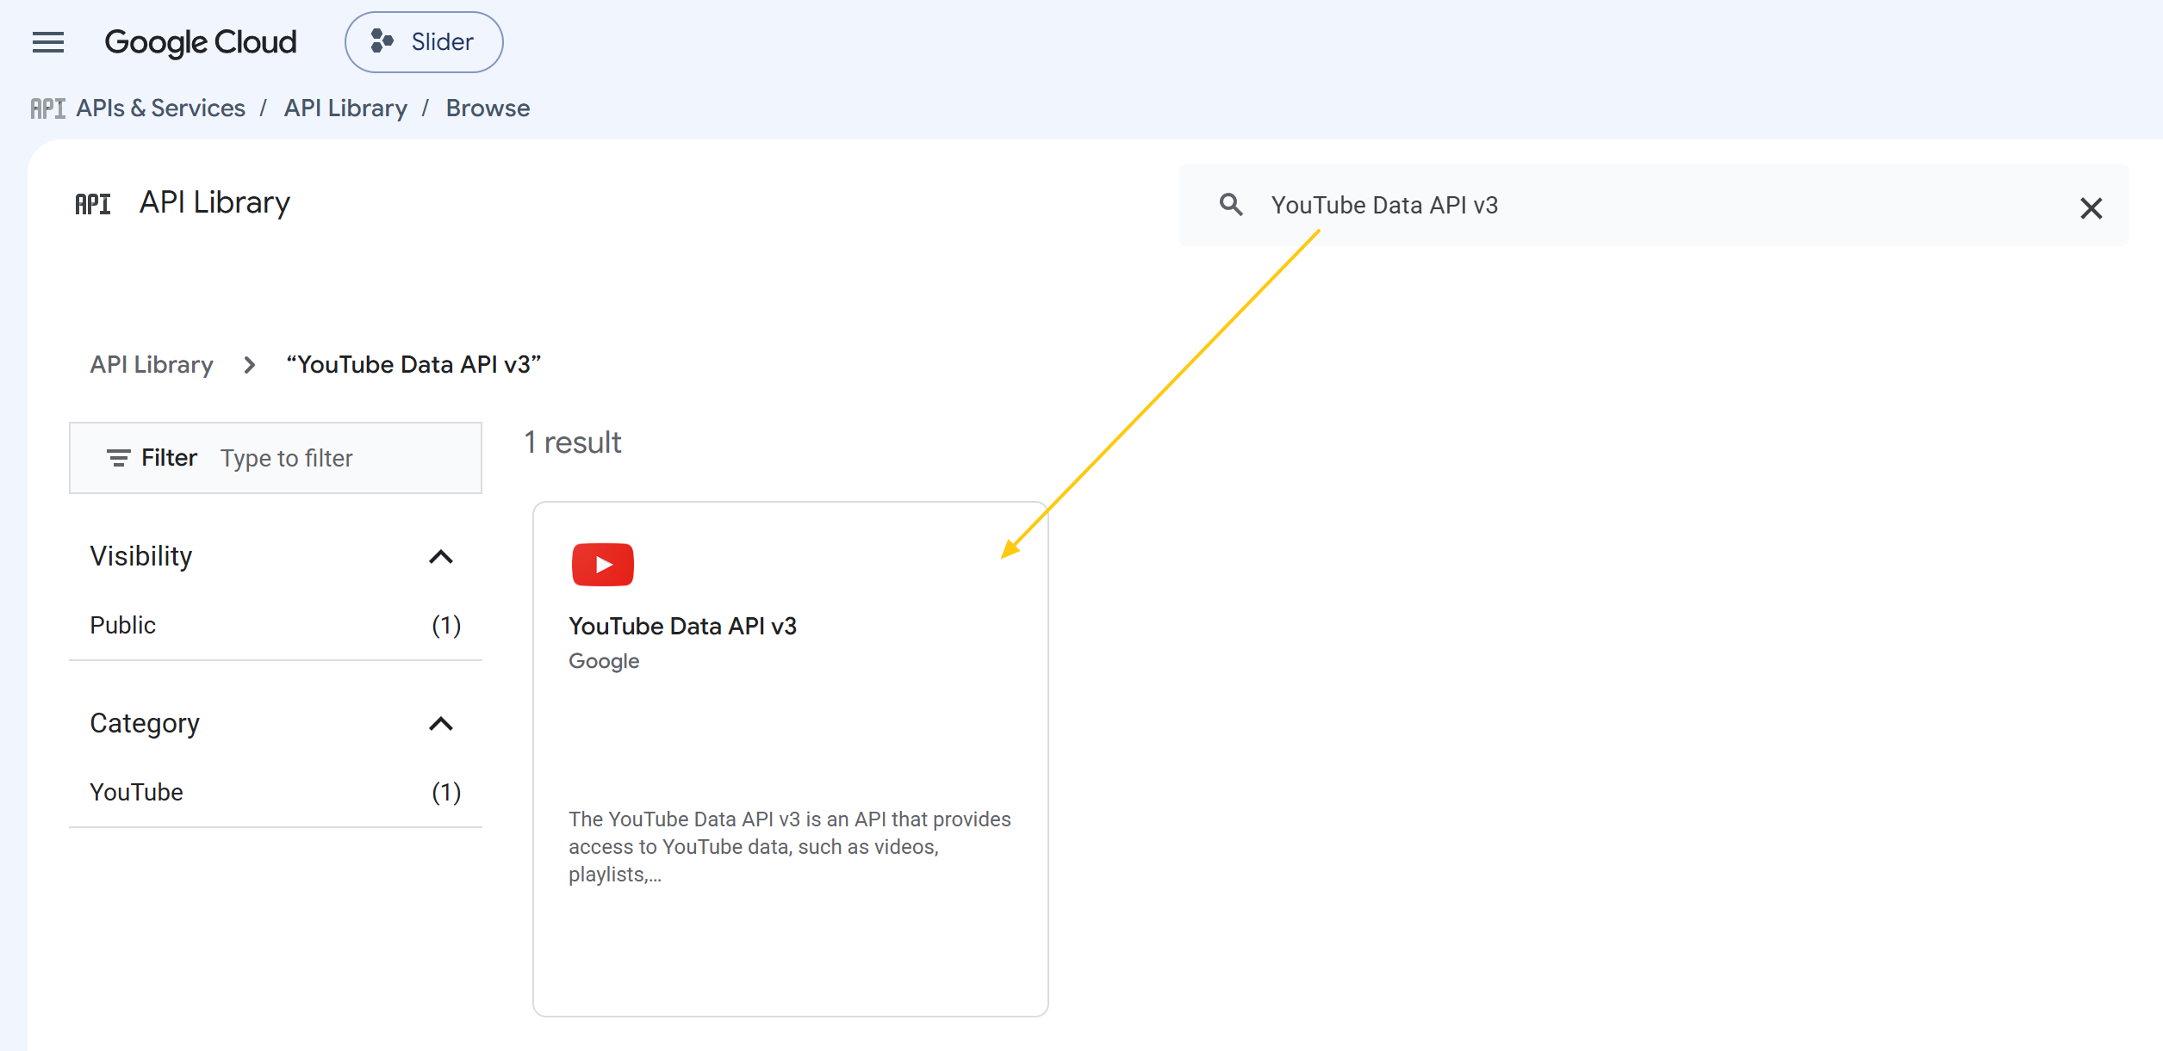2163x1051 pixels.
Task: Click the API icon next to API Library title
Action: click(x=93, y=204)
